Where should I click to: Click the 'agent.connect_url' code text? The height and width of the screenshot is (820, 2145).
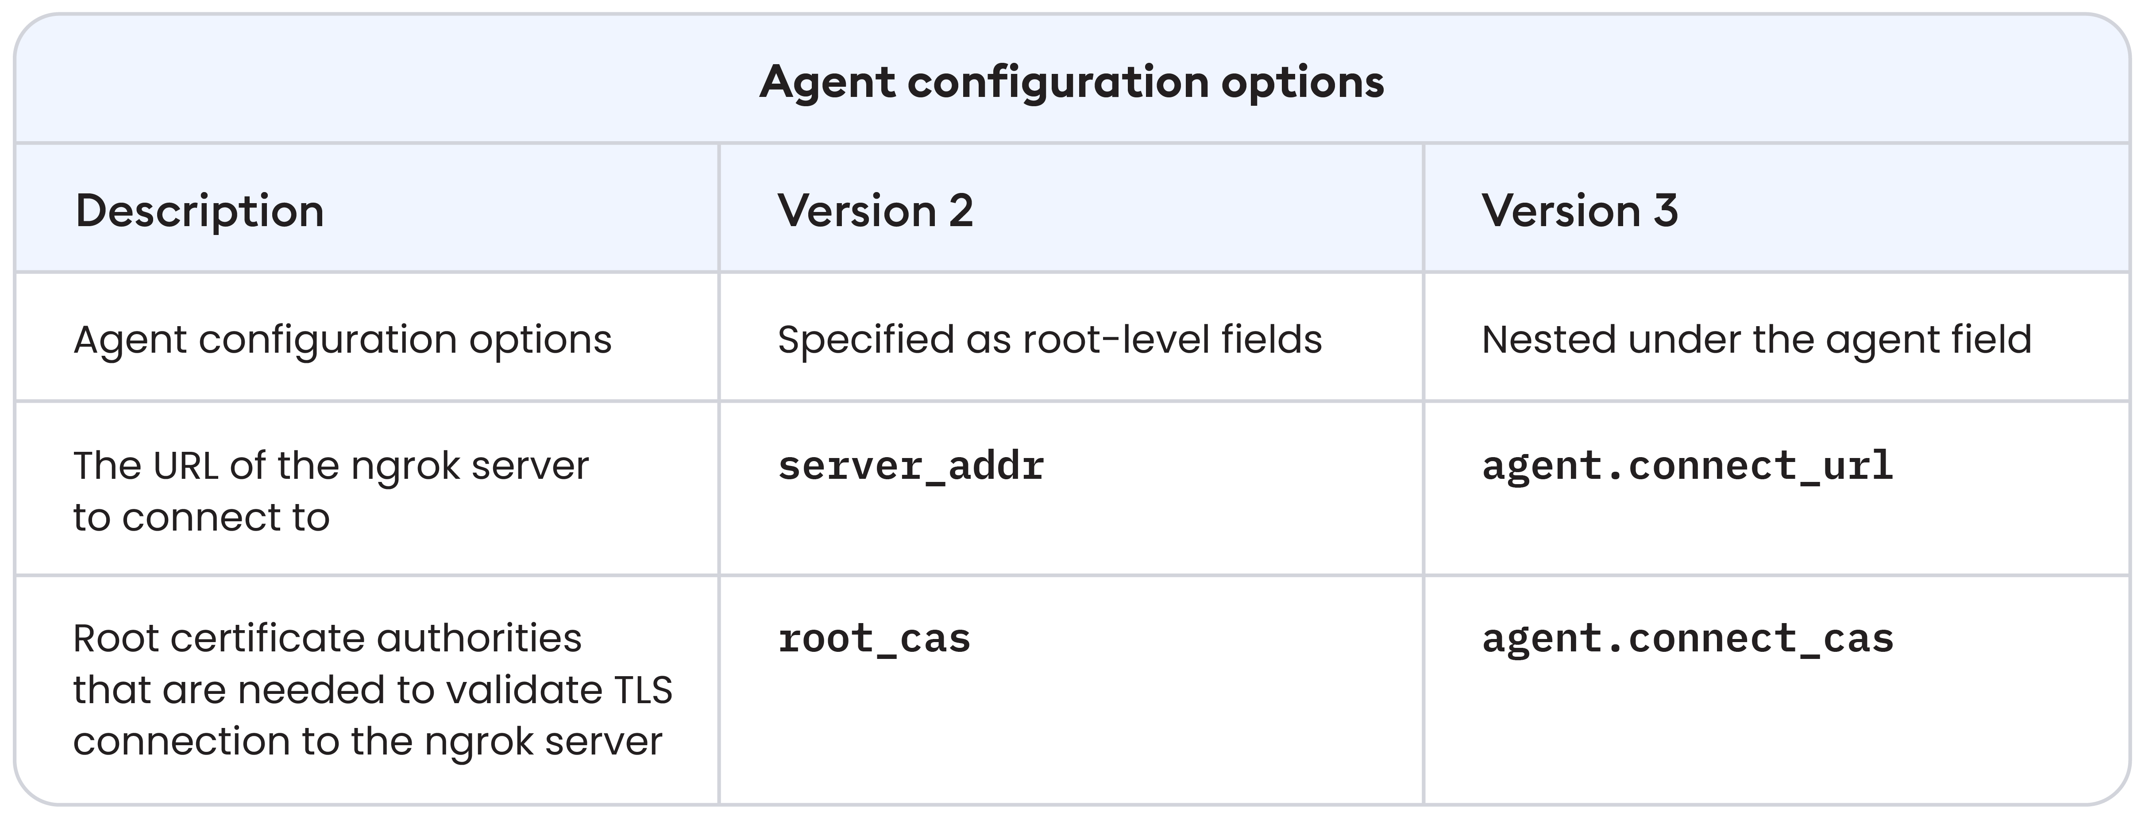point(1687,466)
